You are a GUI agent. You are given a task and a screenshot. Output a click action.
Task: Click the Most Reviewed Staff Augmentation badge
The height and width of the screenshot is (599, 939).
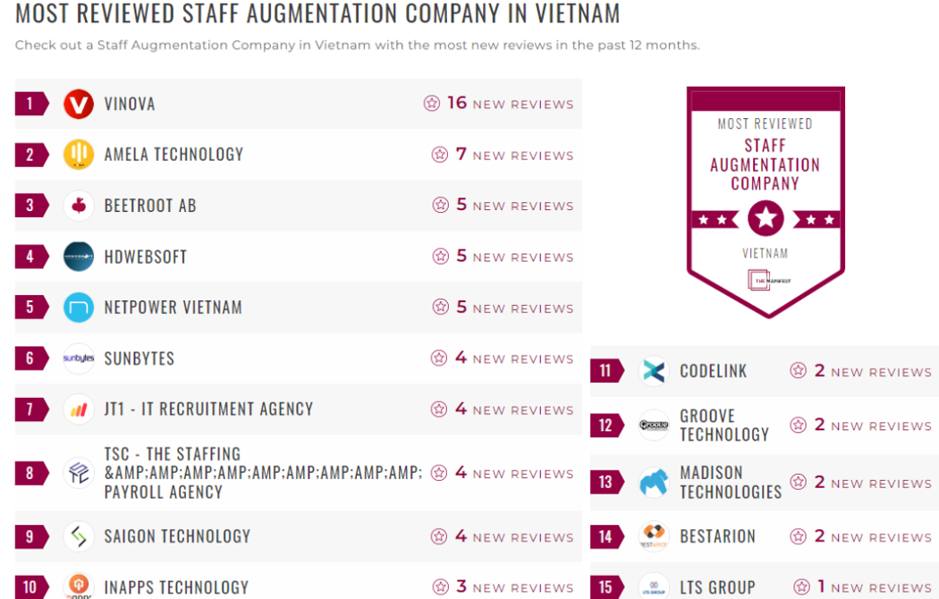pos(766,201)
